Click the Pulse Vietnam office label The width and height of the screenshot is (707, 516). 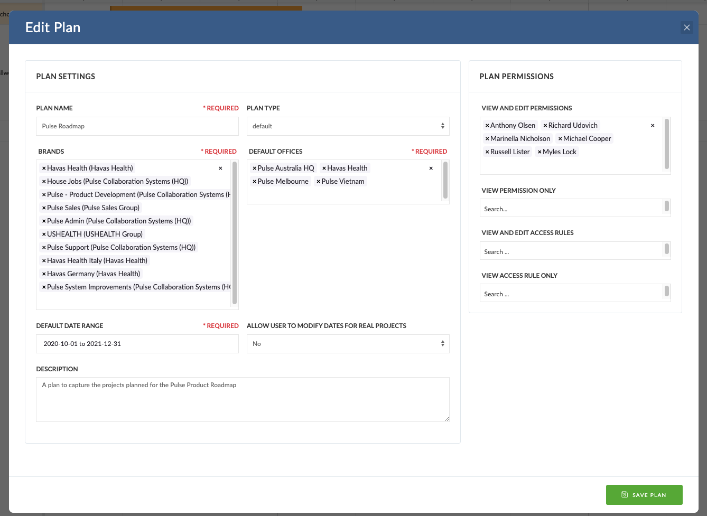pos(343,182)
